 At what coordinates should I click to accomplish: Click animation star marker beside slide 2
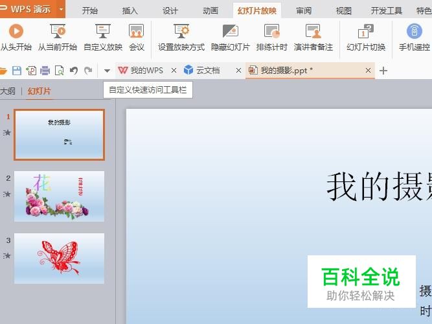point(7,194)
